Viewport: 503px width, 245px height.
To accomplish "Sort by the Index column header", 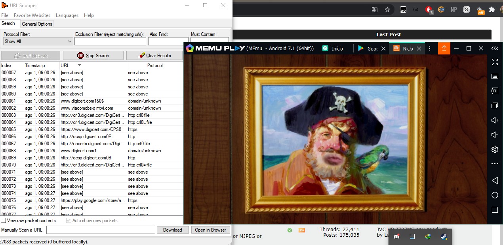I will pyautogui.click(x=12, y=65).
